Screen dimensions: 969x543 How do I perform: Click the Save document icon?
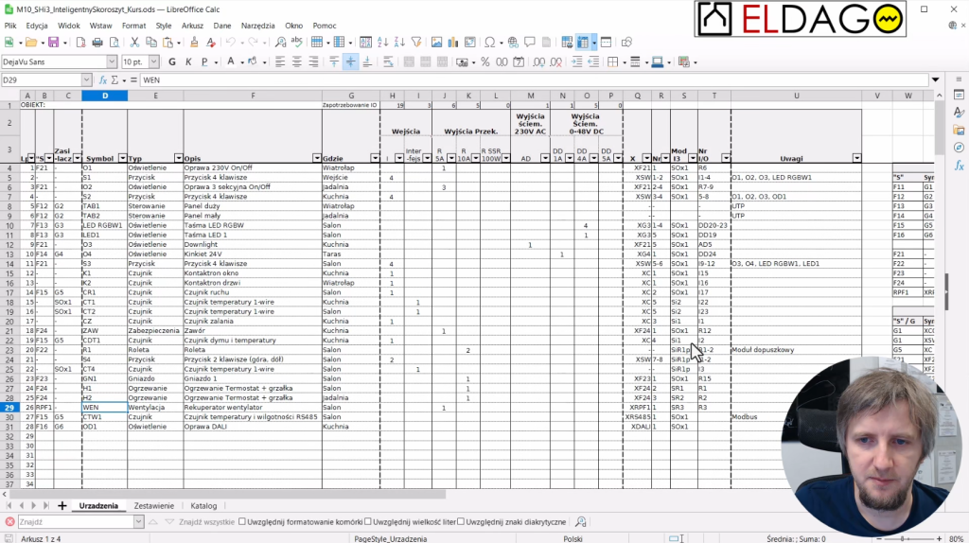click(x=53, y=43)
